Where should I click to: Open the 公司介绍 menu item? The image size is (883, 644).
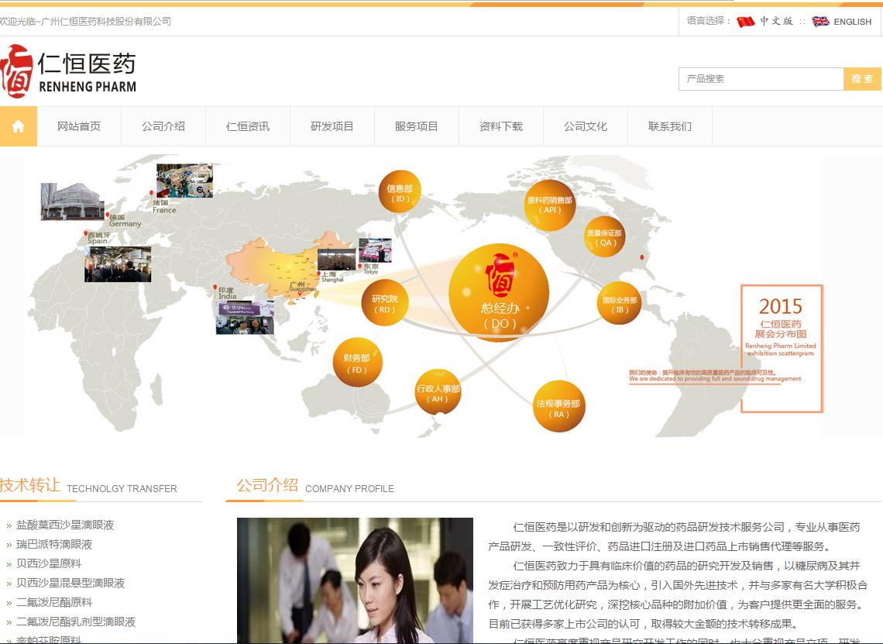[x=163, y=126]
